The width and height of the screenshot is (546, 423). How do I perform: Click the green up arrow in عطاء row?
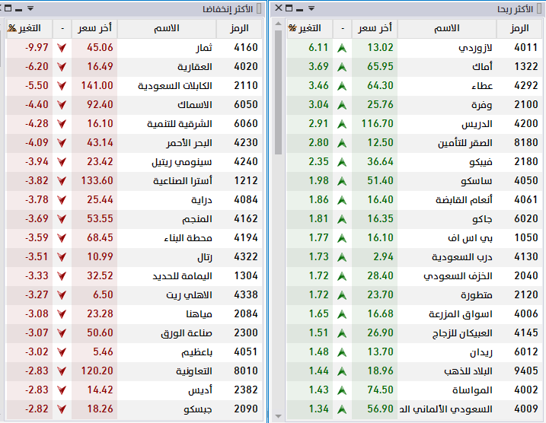[342, 86]
